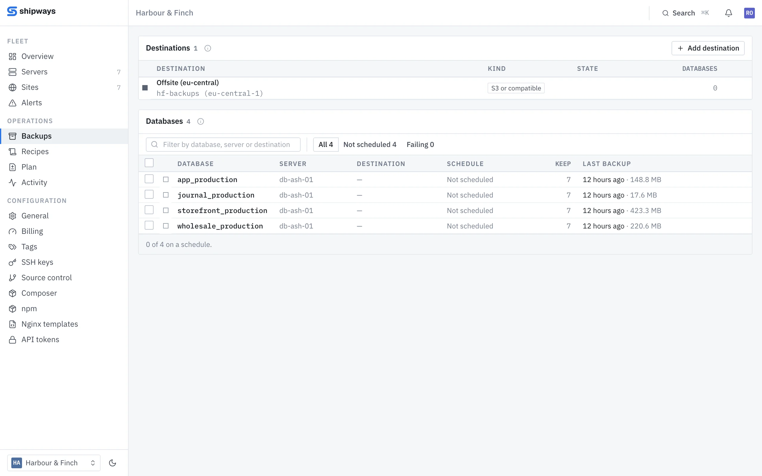This screenshot has width=762, height=476.
Task: Click the Tags icon in sidebar
Action: 13,247
